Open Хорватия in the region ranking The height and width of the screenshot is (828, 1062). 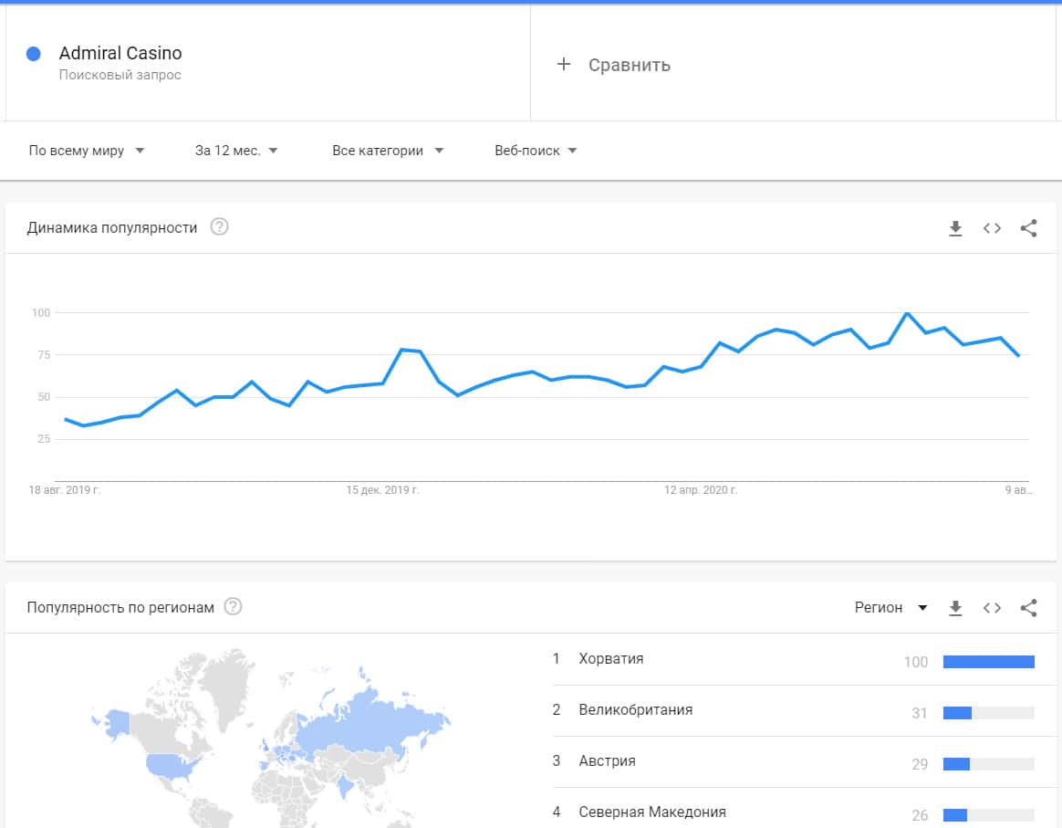pyautogui.click(x=611, y=658)
